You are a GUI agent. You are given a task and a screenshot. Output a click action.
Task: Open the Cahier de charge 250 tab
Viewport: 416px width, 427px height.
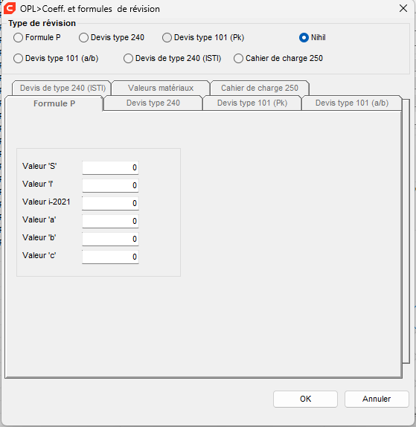[x=260, y=88]
